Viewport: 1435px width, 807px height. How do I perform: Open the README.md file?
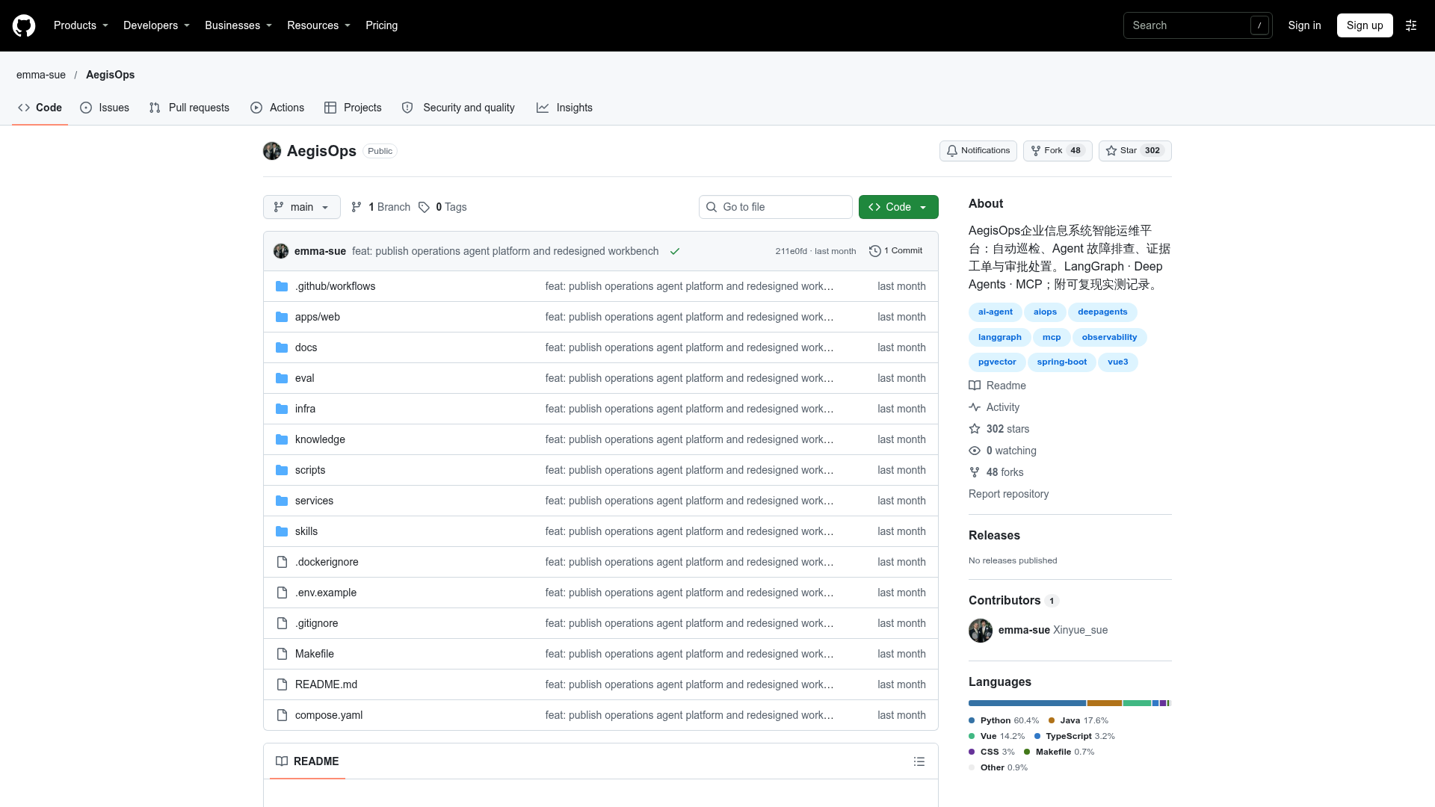coord(326,684)
